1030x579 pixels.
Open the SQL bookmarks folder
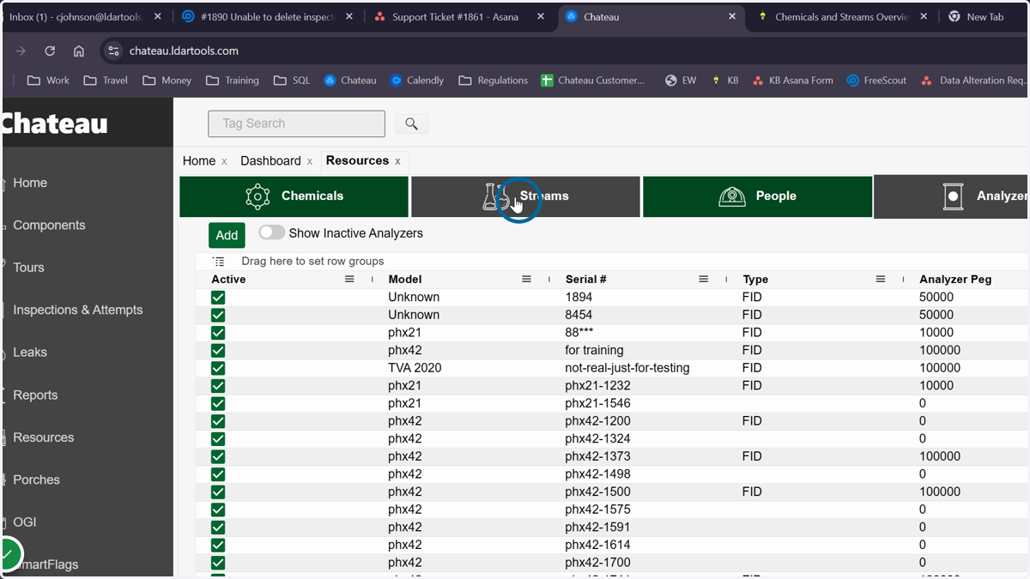point(292,80)
